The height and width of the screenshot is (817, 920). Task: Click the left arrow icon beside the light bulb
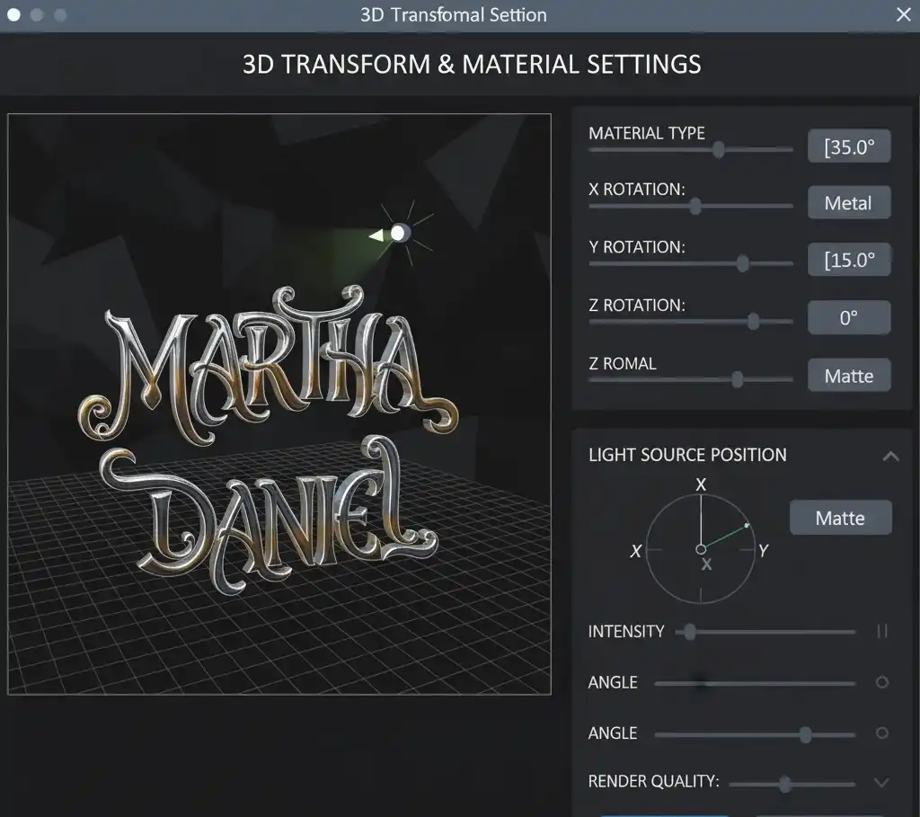[x=376, y=235]
